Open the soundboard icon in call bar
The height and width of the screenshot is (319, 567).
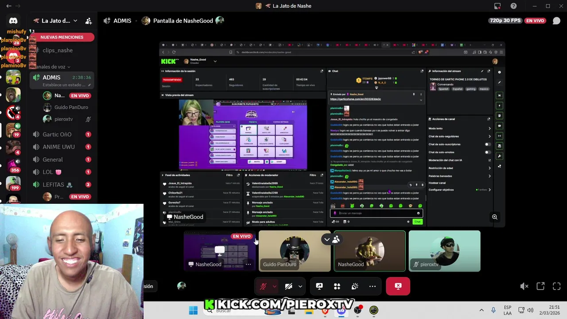pyautogui.click(x=355, y=286)
